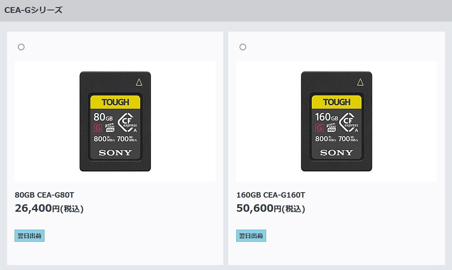Screen dimensions: 452x270
Task: Open the 160GB CEA-G160T product name
Action: [x=271, y=195]
